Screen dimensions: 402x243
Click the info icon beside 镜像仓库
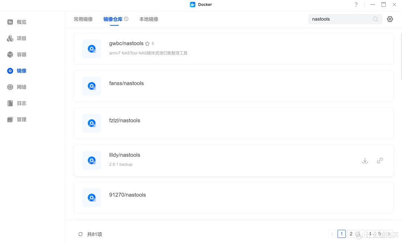(126, 19)
